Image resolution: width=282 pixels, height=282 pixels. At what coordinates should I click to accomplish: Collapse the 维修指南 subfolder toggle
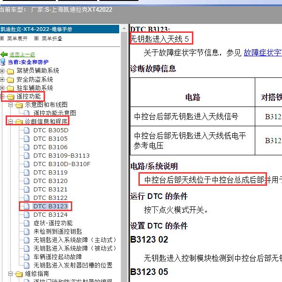tap(11, 274)
